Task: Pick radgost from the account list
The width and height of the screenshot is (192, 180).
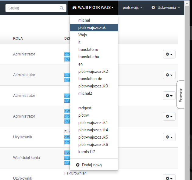Action: point(85,108)
